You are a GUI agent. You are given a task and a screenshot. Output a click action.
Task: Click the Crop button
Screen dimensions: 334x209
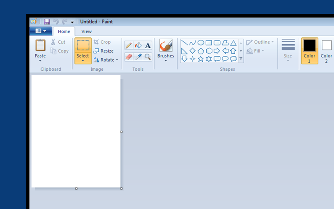[x=102, y=42]
